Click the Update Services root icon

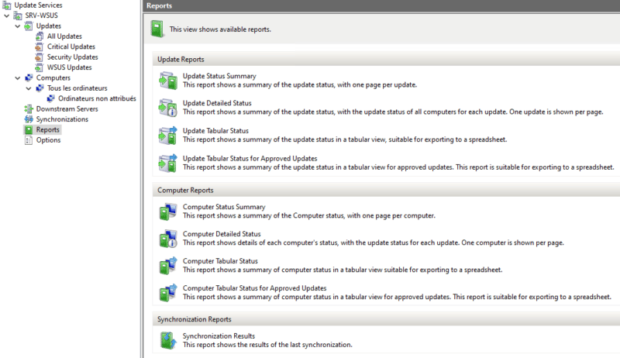(7, 5)
